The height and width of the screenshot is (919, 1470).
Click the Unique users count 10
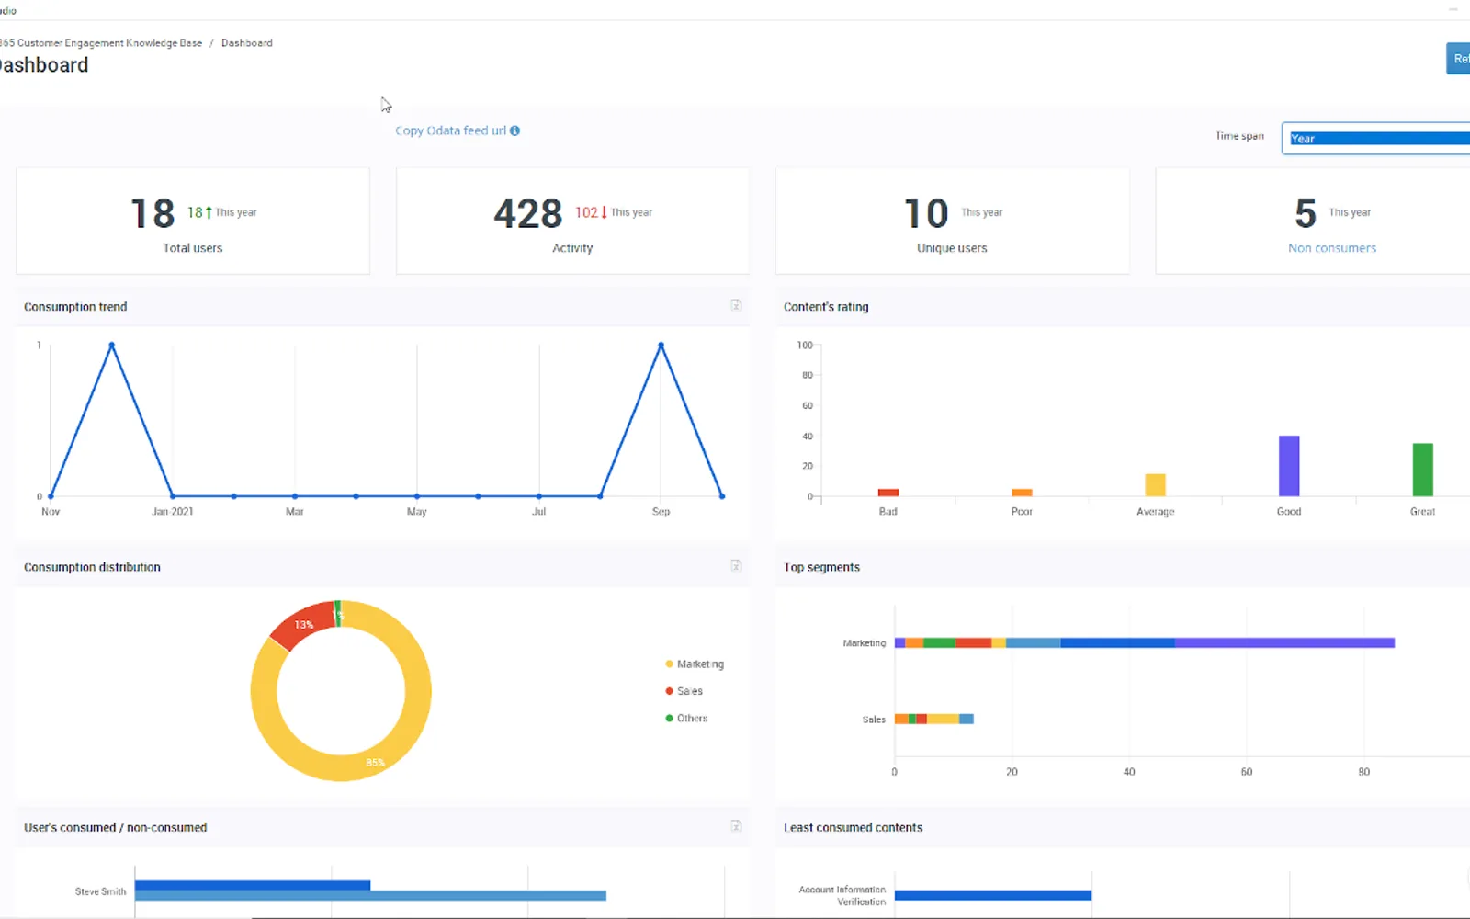tap(926, 213)
